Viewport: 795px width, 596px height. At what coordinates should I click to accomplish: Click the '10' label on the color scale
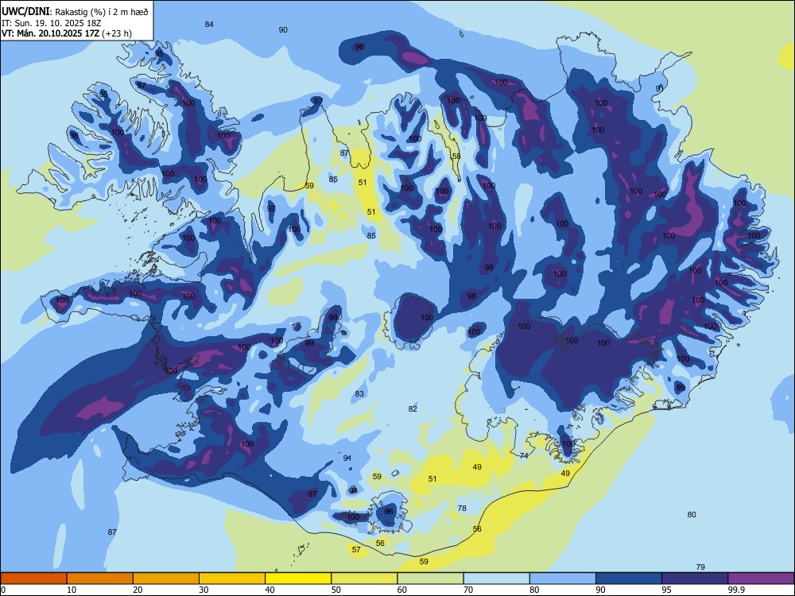(72, 590)
